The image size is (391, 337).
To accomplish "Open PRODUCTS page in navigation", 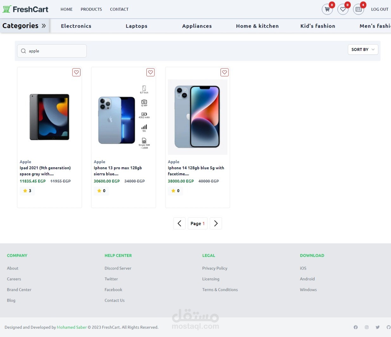I will pyautogui.click(x=91, y=9).
